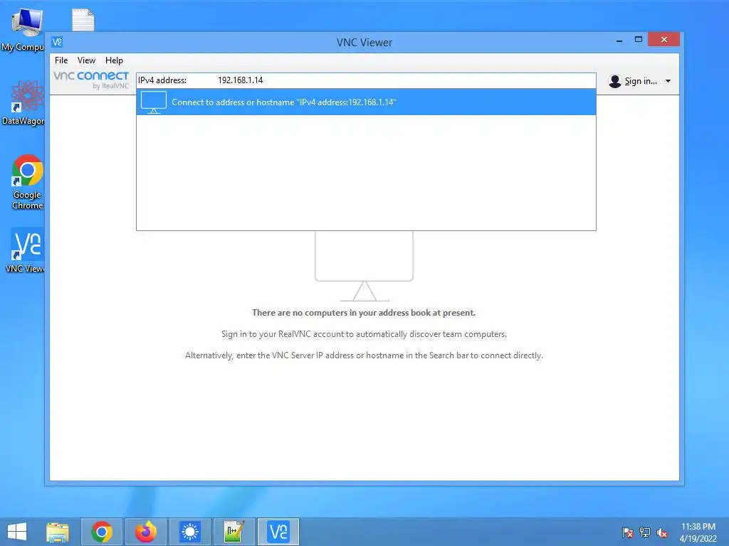Open the Windows Start button

(x=17, y=532)
